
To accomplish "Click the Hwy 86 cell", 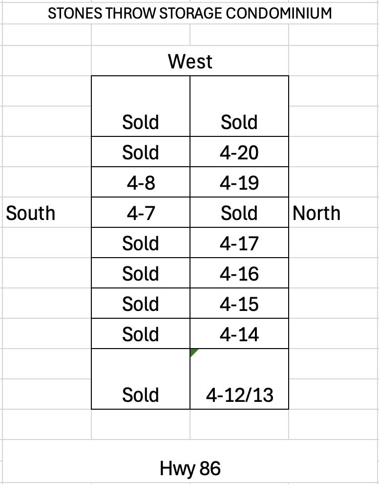I will (x=190, y=468).
